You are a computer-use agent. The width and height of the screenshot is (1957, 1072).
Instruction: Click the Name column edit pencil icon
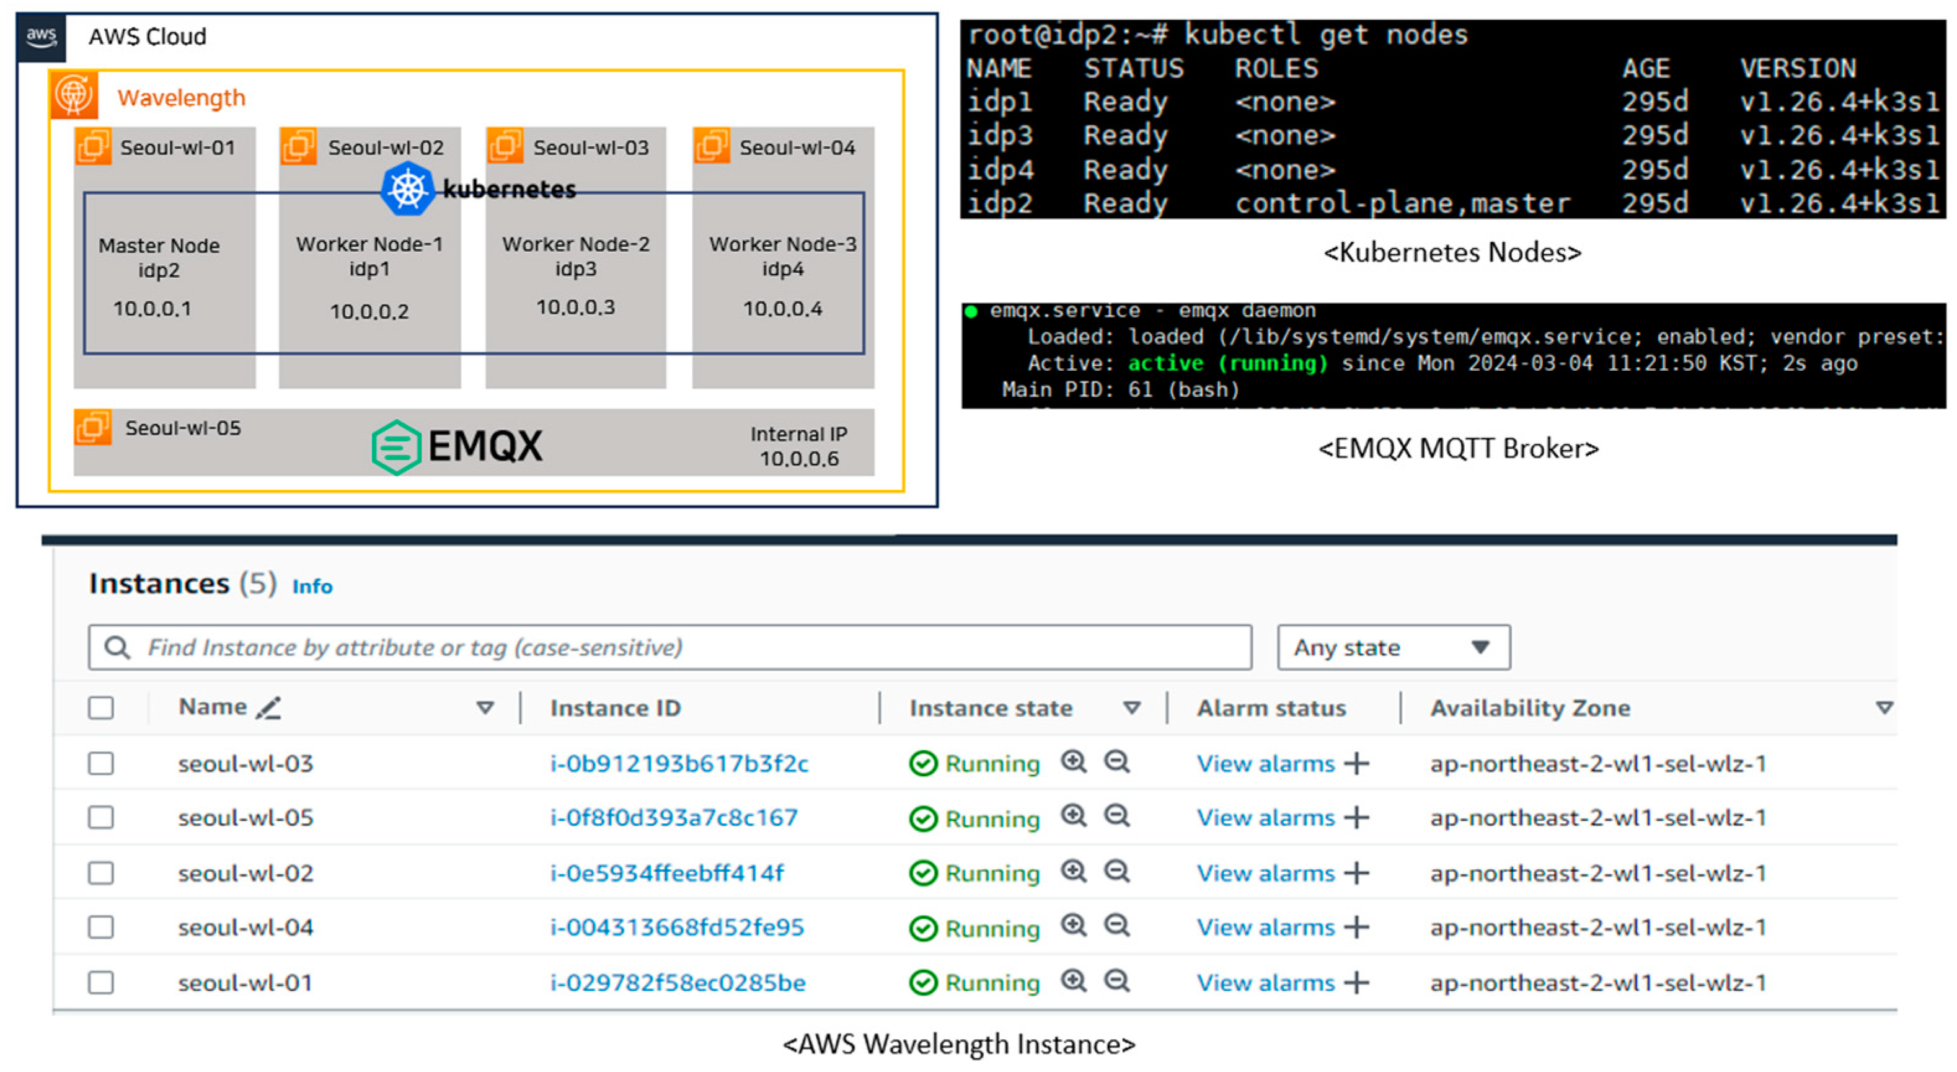268,707
